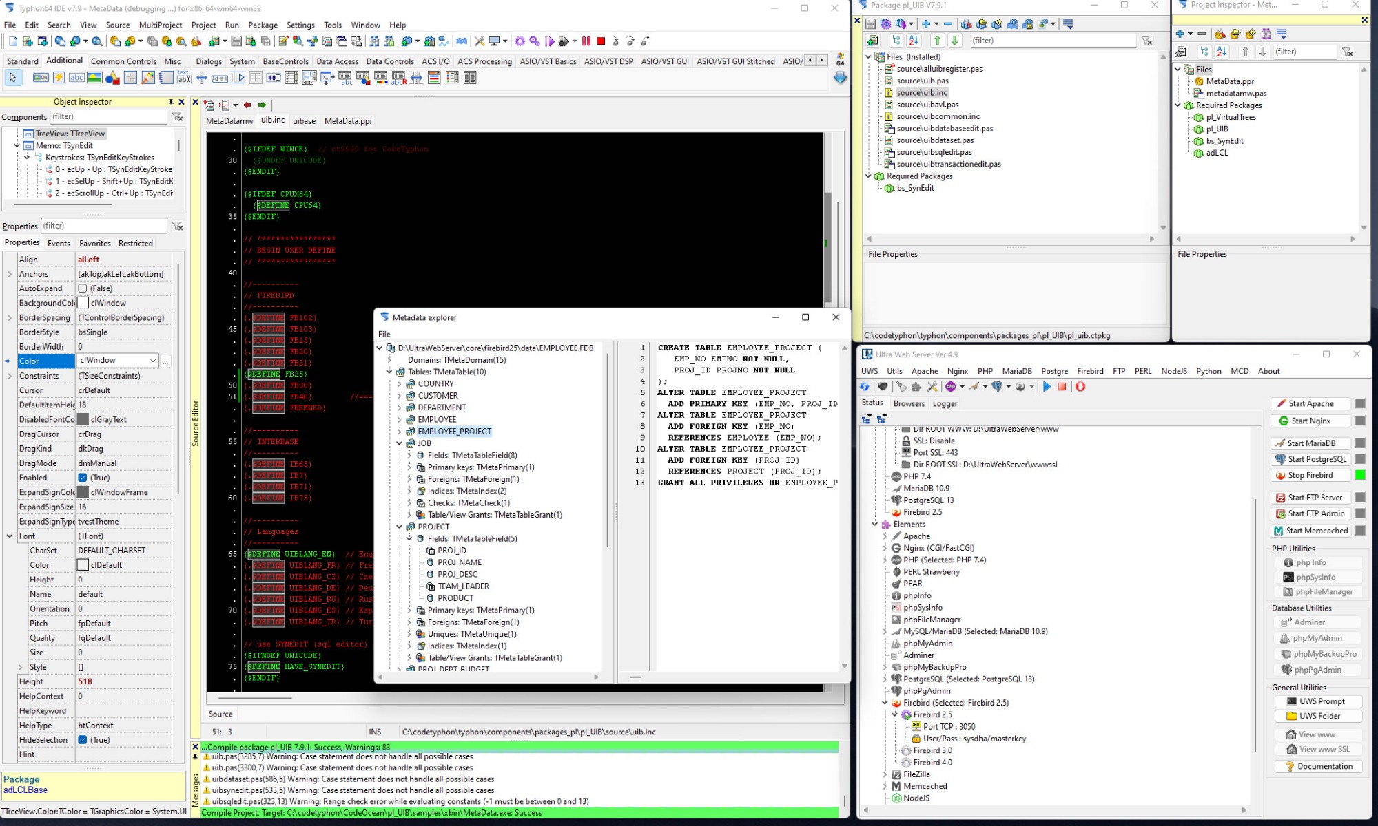
Task: Select the pointer tool in component palette
Action: [12, 78]
